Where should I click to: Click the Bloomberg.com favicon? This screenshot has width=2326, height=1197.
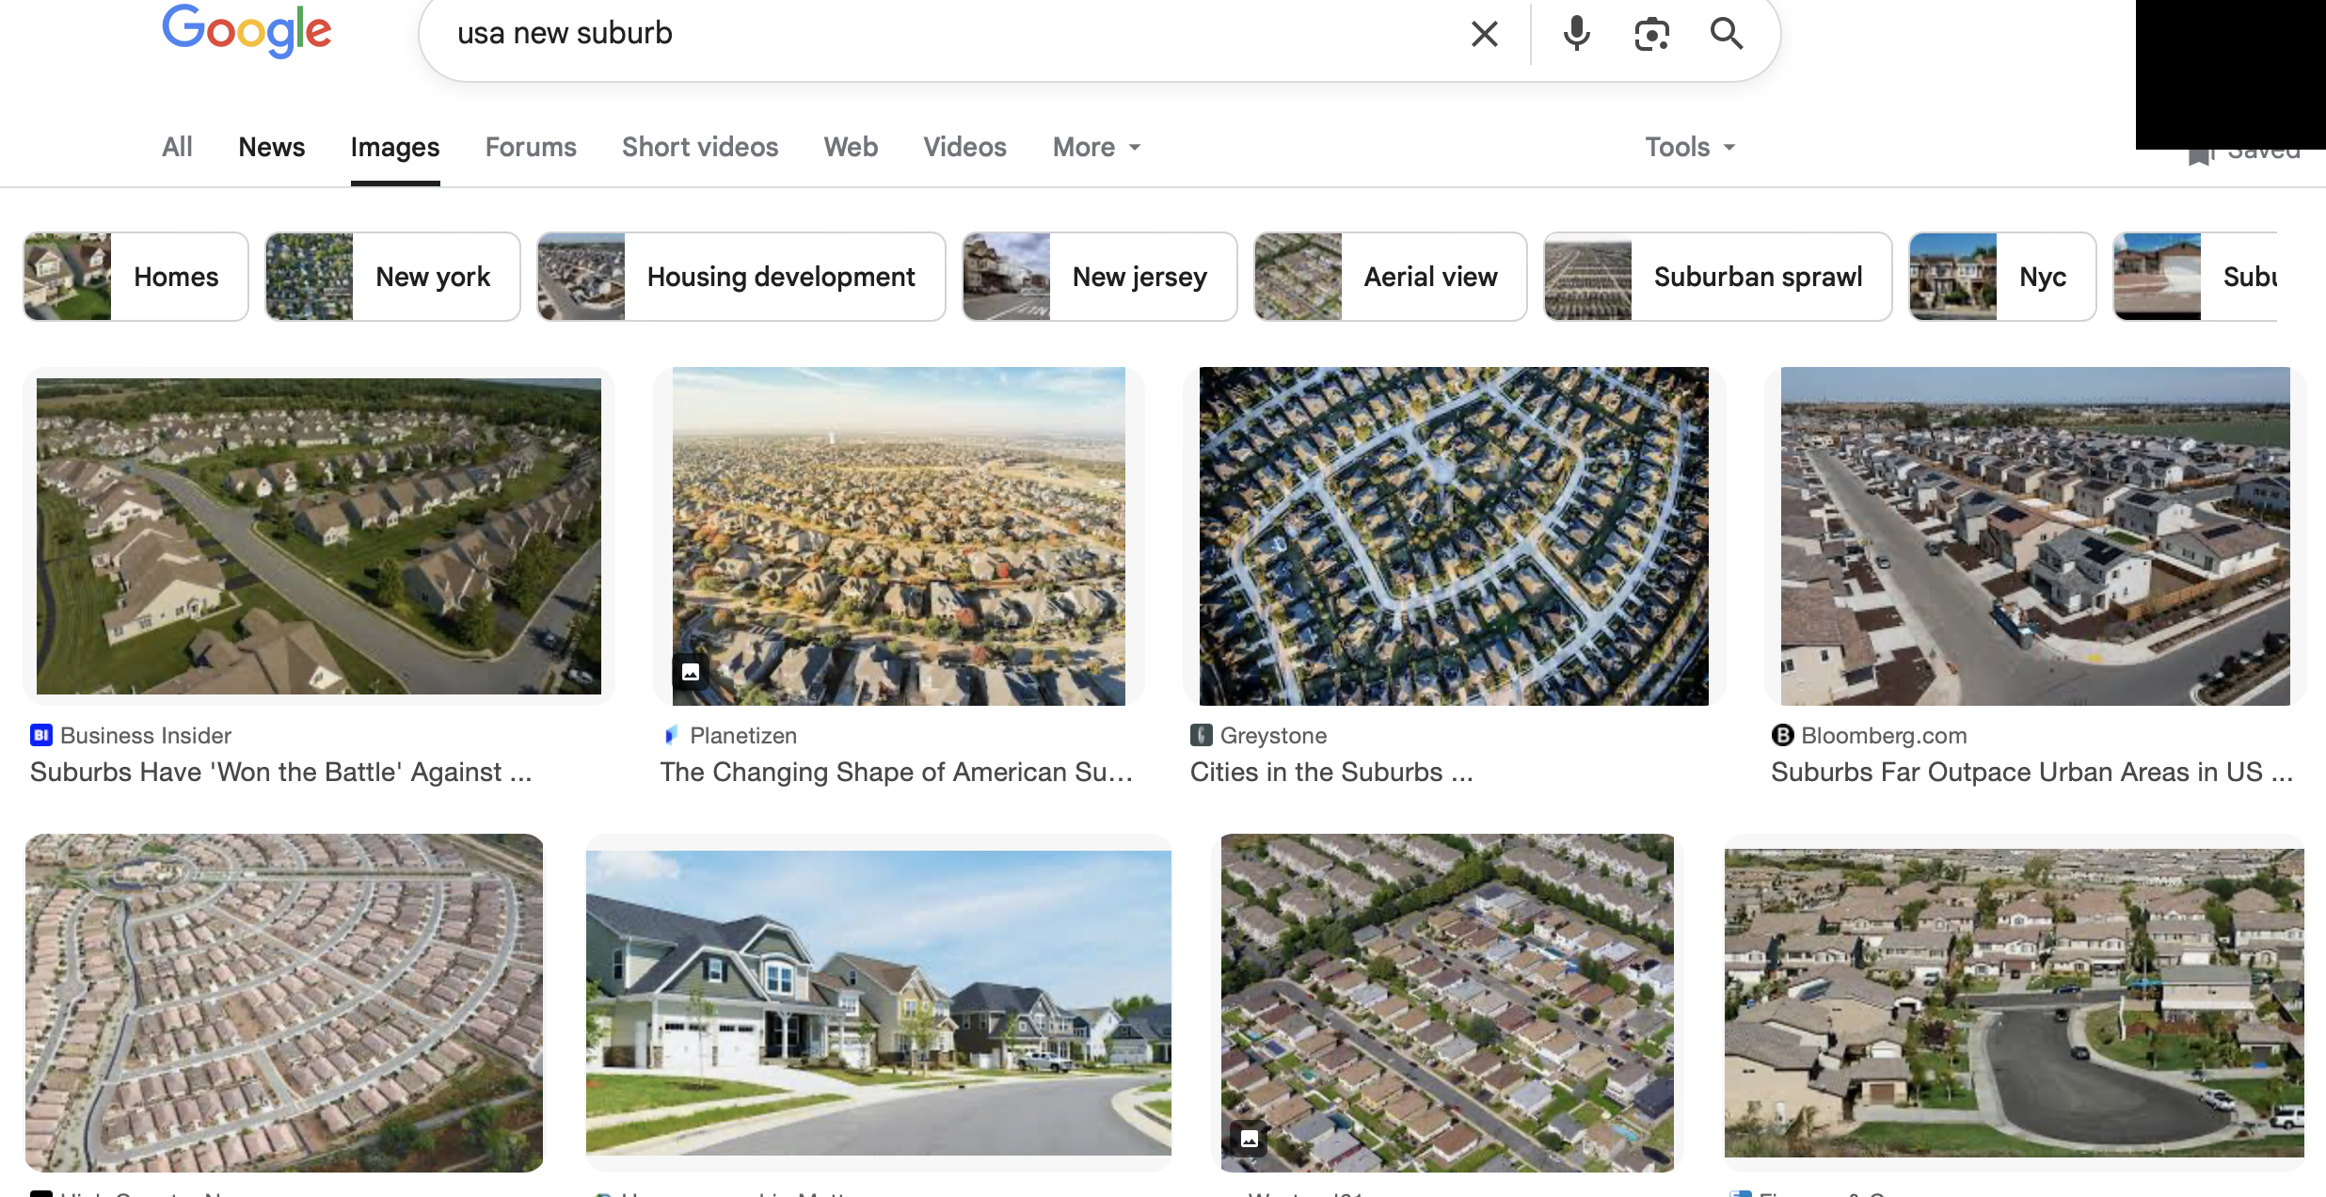[x=1782, y=735]
